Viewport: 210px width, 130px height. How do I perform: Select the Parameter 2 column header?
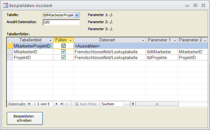(x=190, y=40)
